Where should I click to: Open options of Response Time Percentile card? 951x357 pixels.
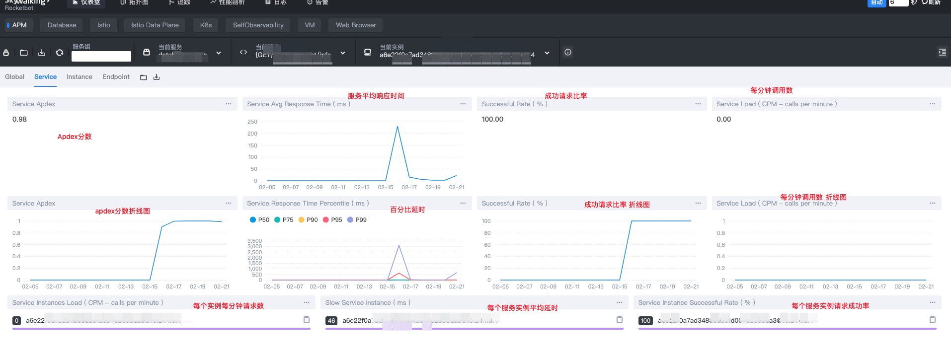[463, 203]
